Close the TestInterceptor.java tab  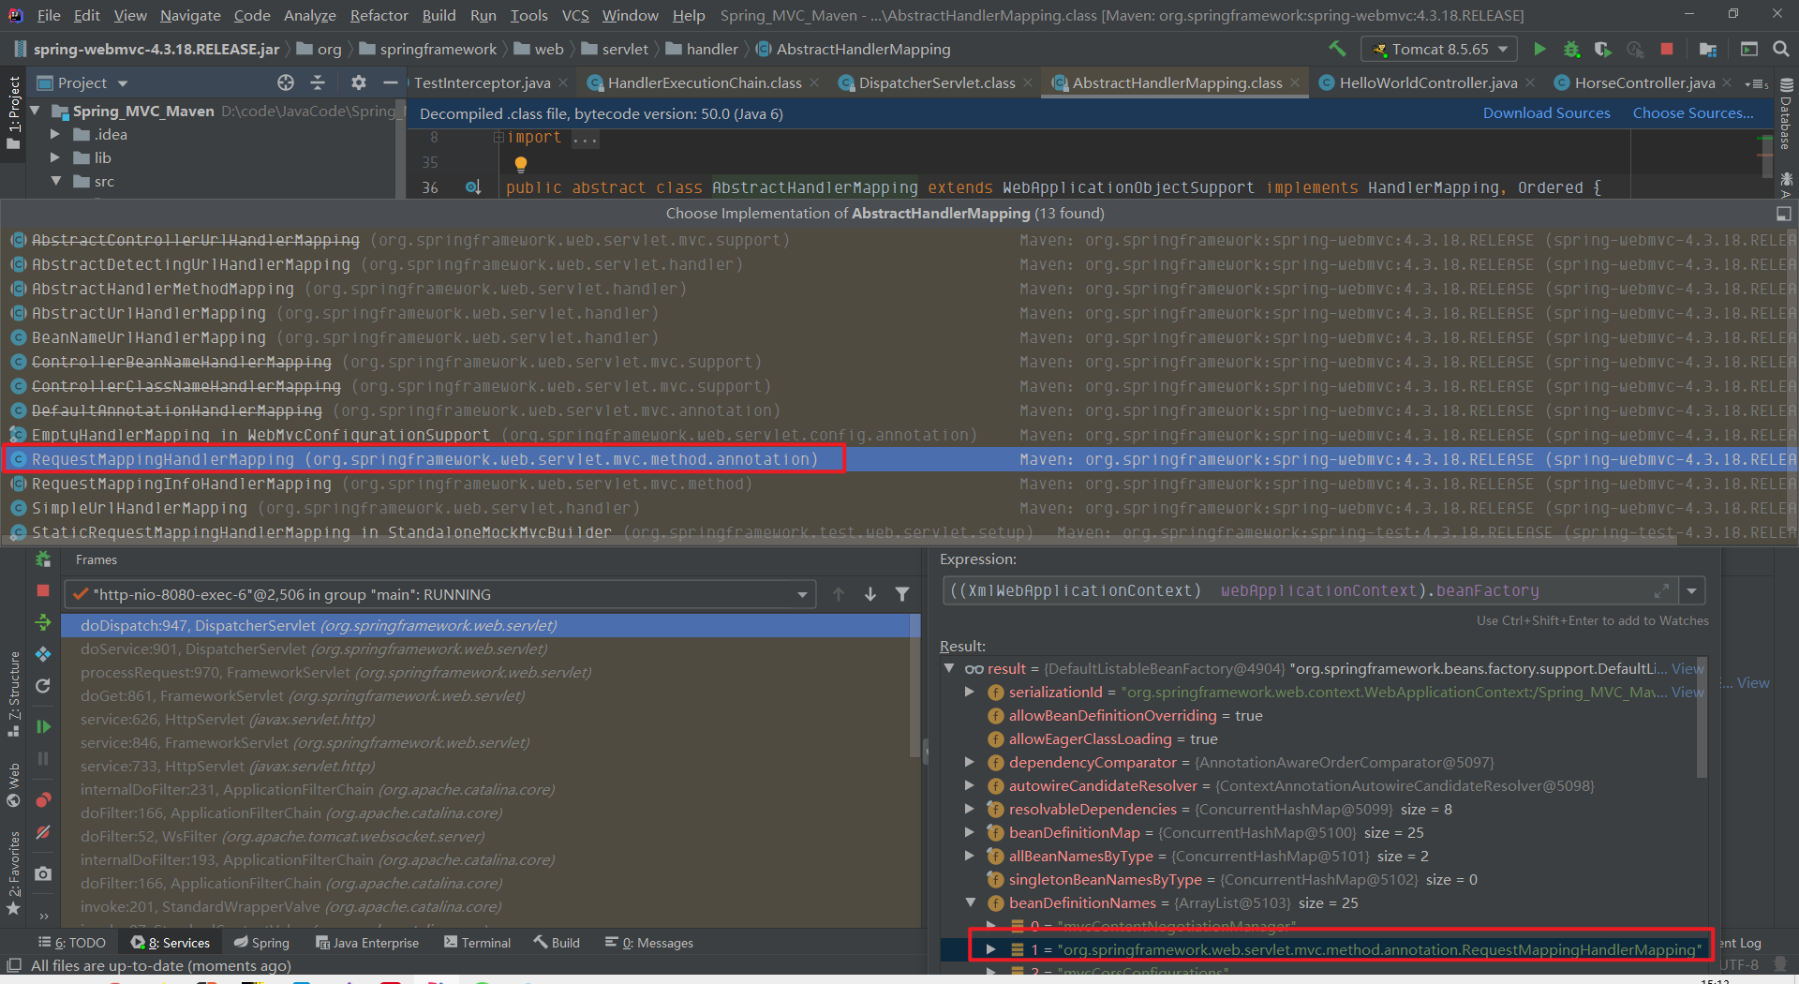click(563, 82)
